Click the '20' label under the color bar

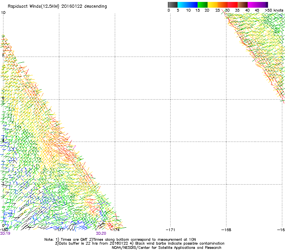tap(207, 10)
